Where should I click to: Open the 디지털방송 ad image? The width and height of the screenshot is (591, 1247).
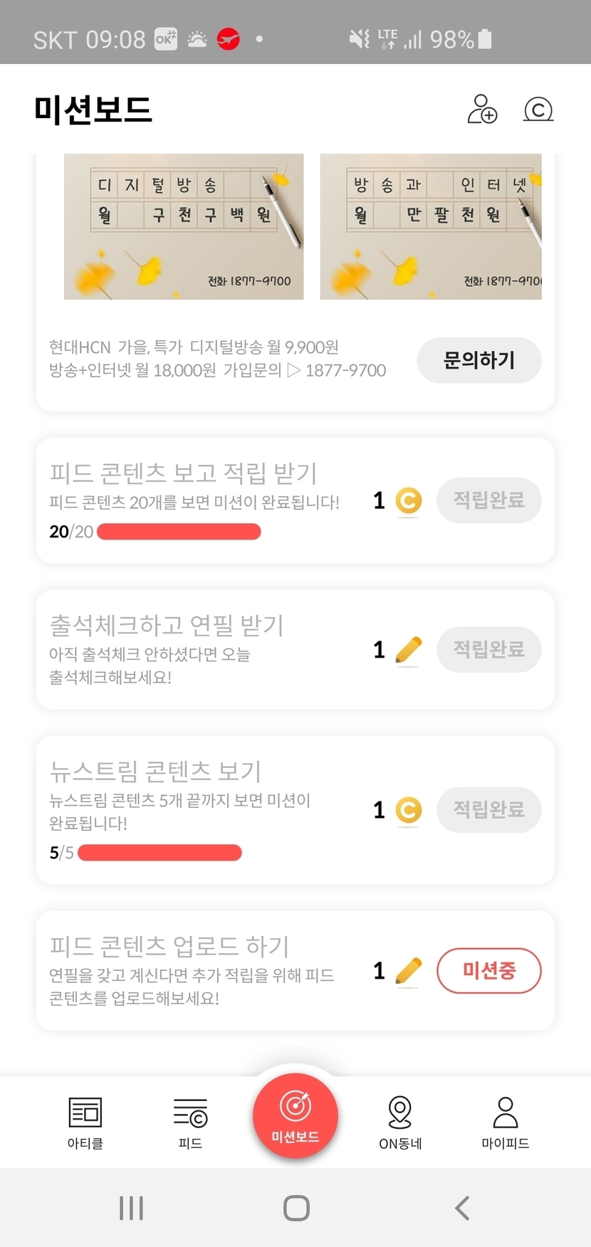pyautogui.click(x=184, y=226)
